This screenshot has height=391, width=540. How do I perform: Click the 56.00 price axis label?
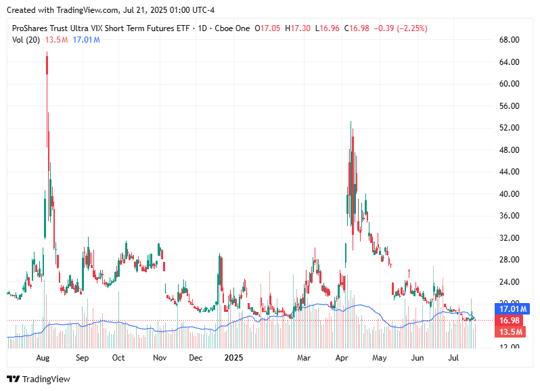coord(509,106)
